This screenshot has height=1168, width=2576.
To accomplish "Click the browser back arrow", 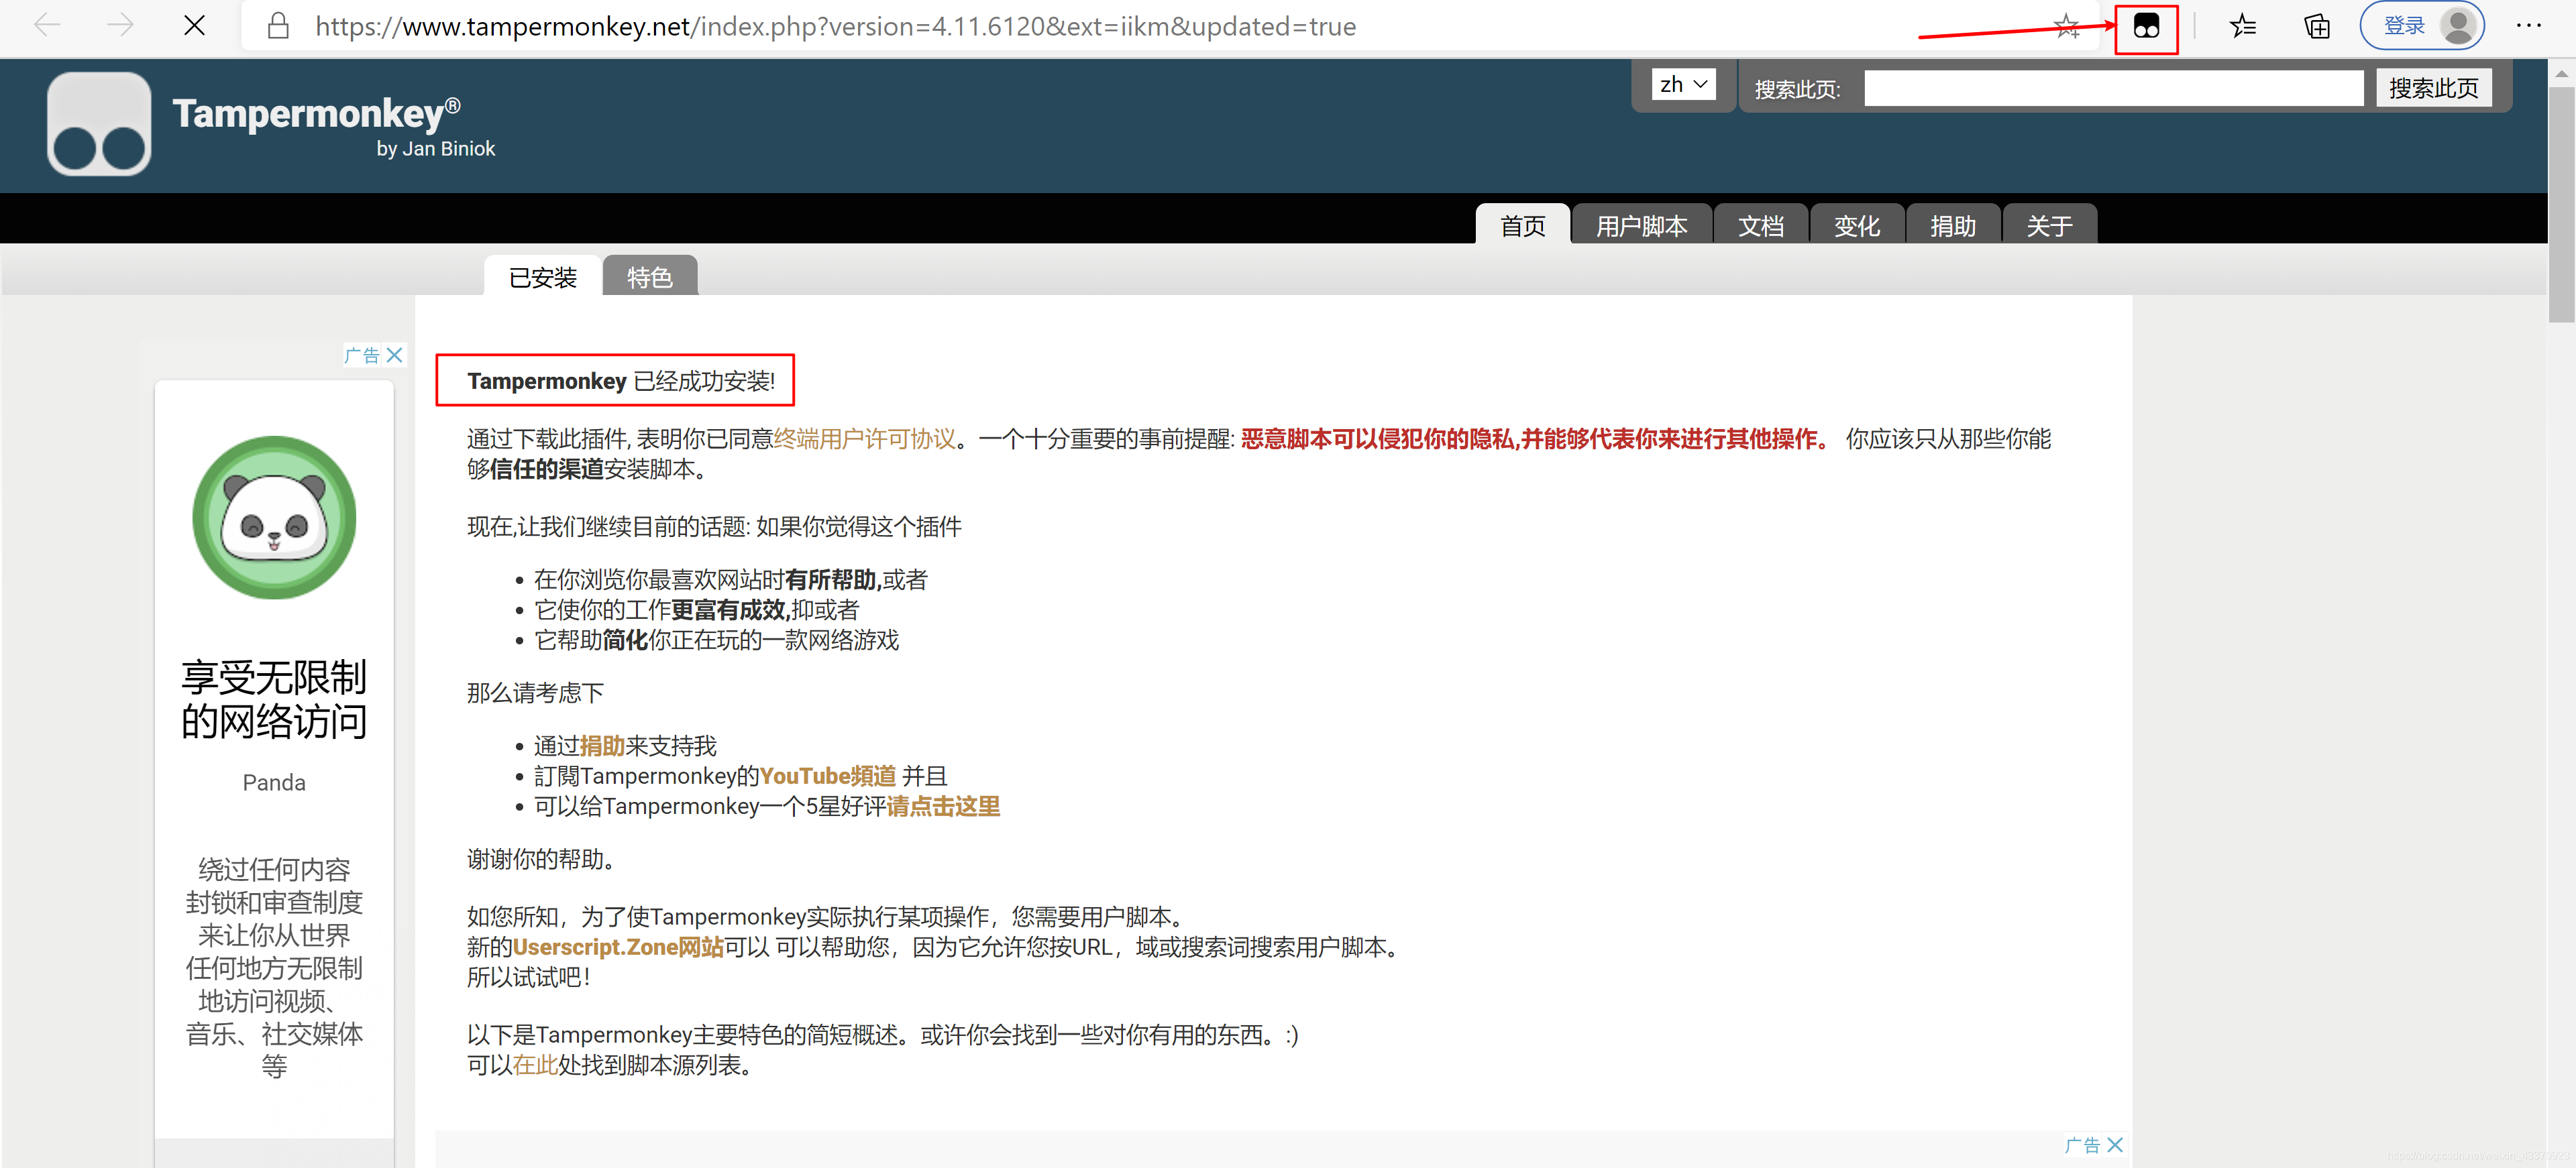I will pos(47,26).
